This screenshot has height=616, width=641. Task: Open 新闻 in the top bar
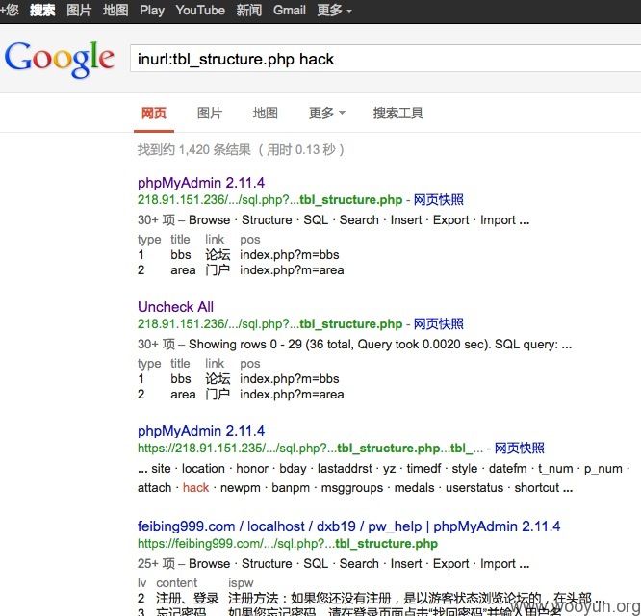[x=249, y=10]
